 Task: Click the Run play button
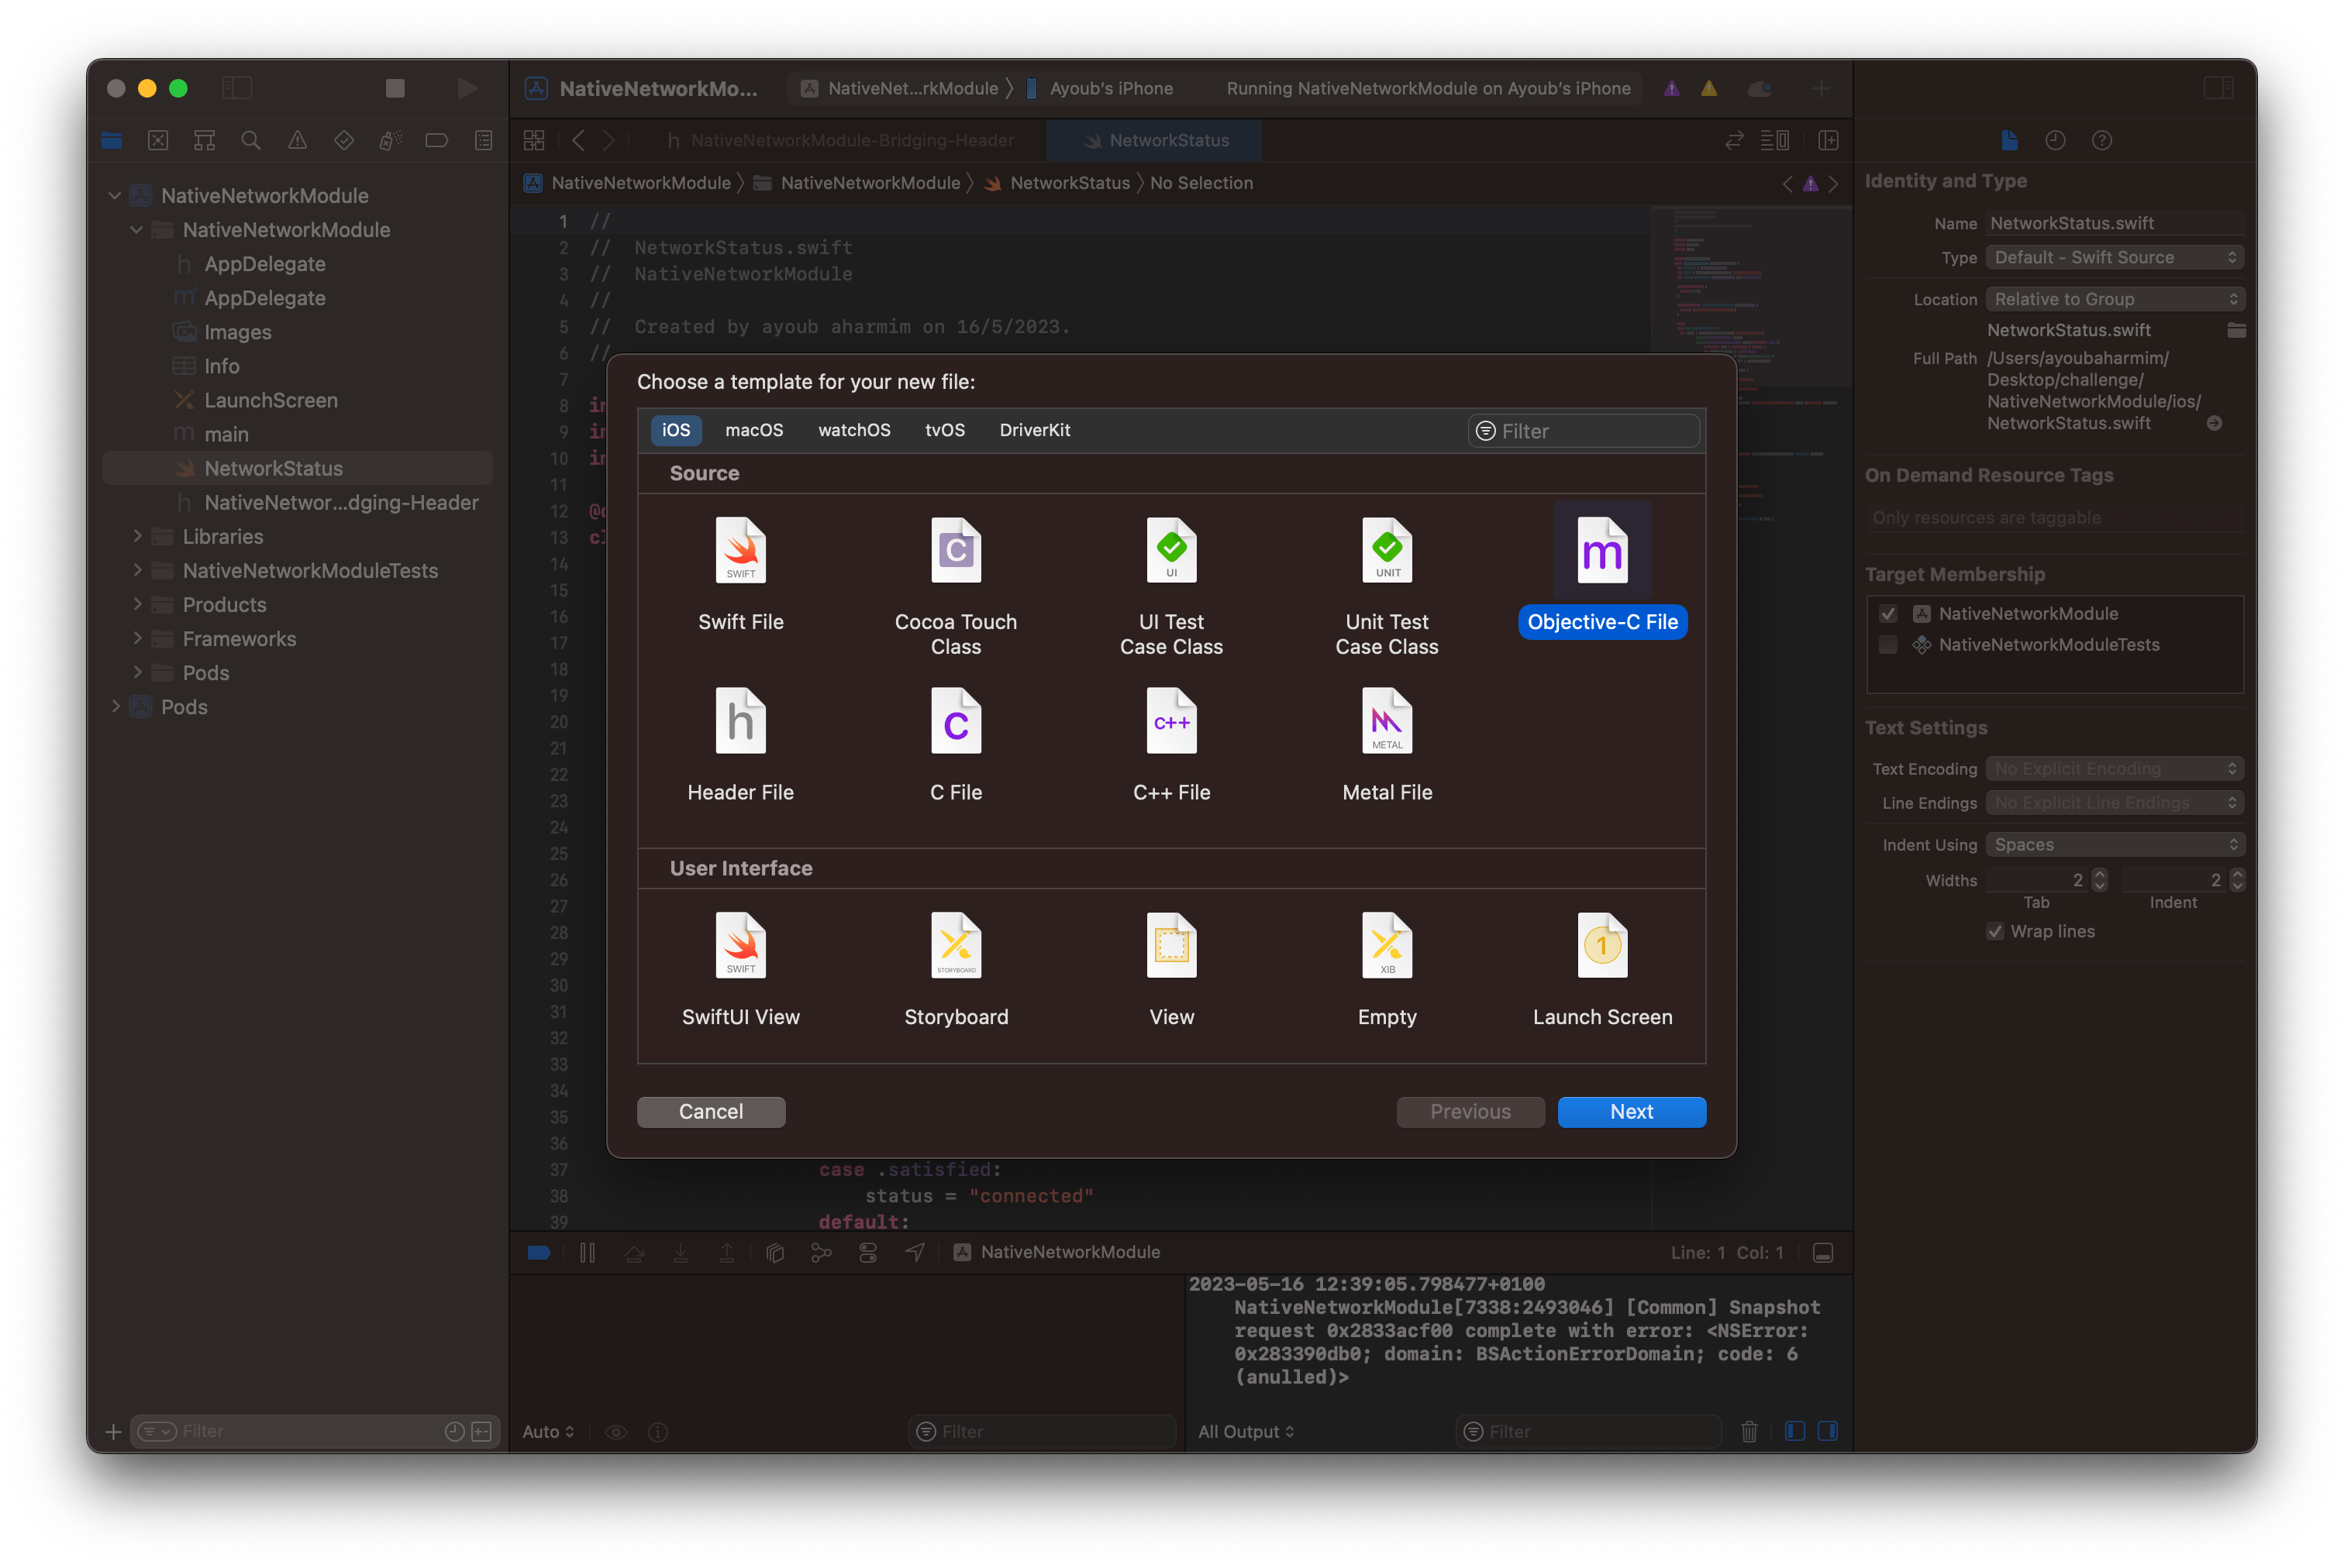(466, 88)
